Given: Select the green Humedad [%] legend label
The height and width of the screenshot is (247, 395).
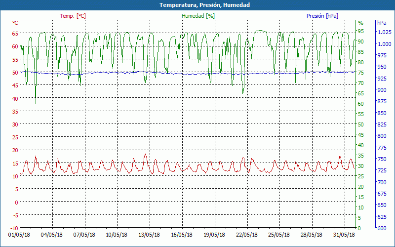Looking at the screenshot, I should (198, 16).
